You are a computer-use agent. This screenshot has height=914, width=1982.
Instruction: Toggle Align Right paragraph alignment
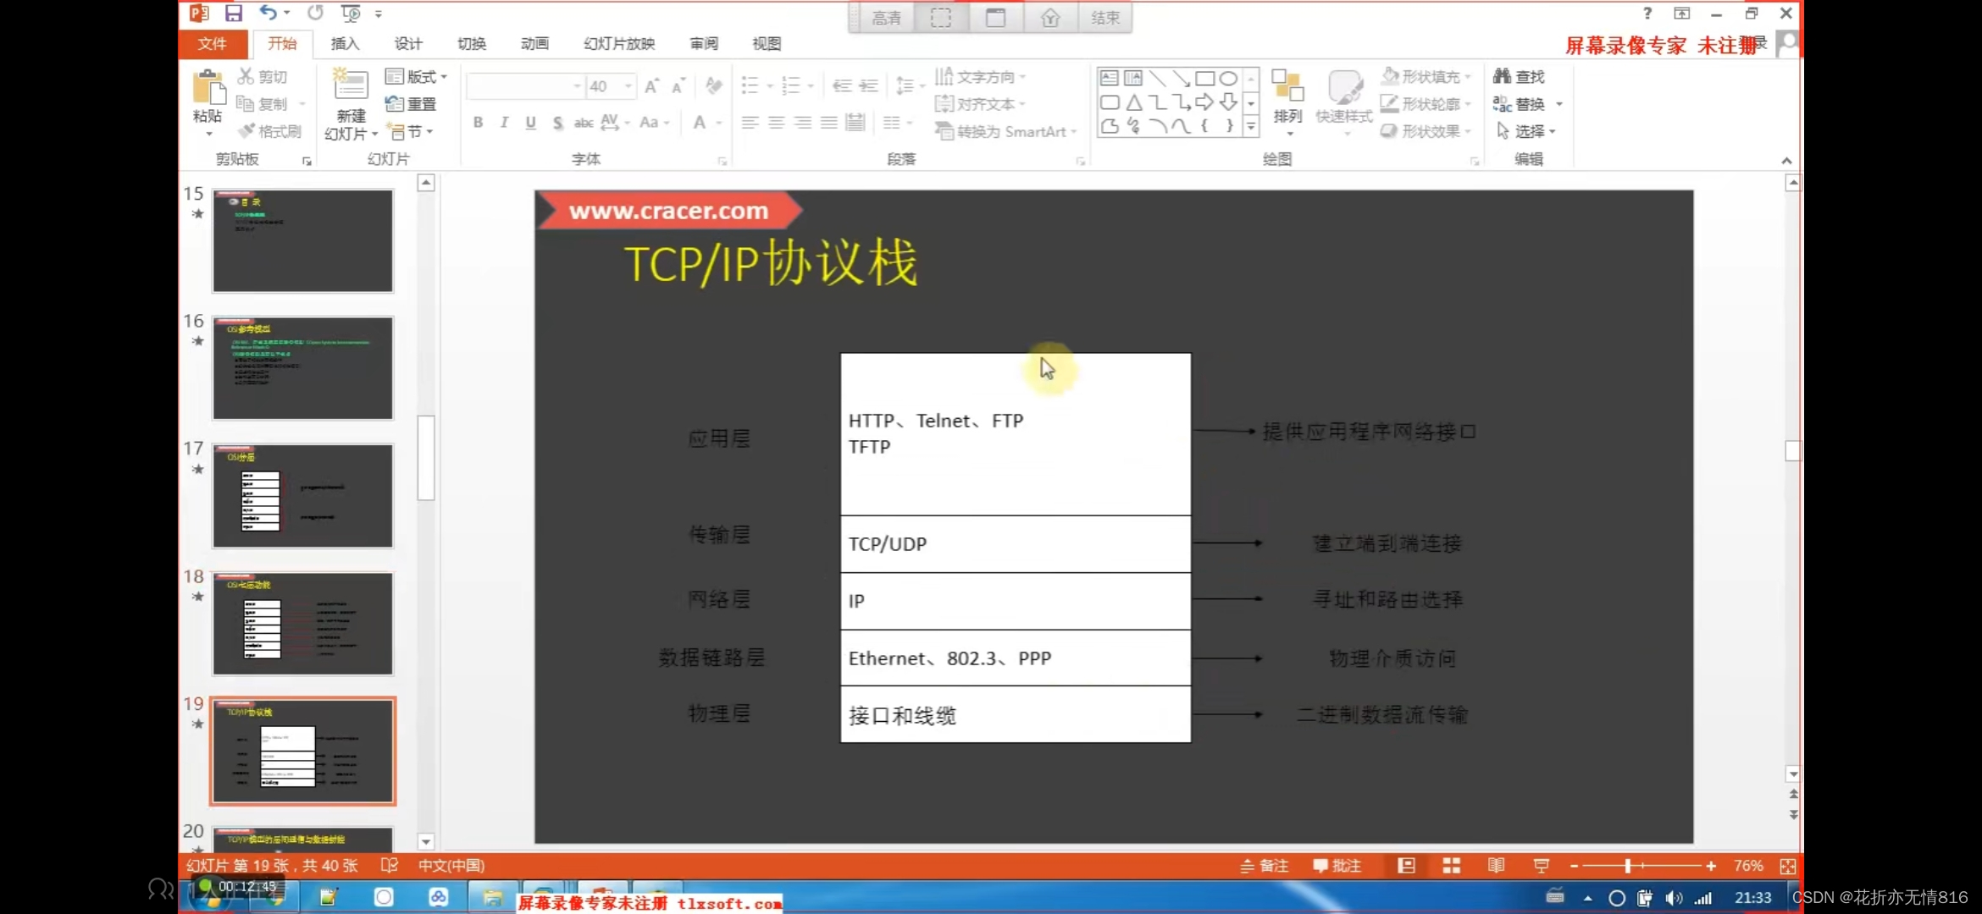pyautogui.click(x=802, y=123)
